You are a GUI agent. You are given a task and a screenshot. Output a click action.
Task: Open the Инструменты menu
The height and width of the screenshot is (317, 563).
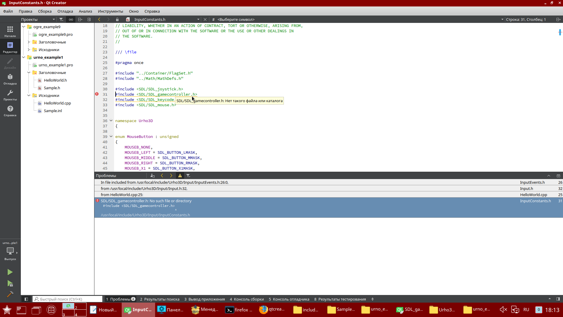[x=111, y=11]
